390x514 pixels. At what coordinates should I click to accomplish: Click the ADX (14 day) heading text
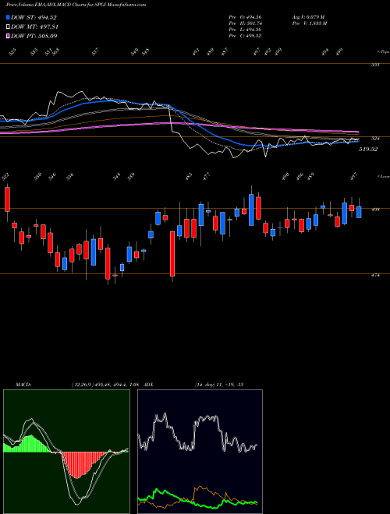pos(193,385)
